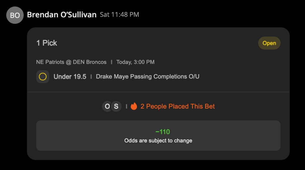Viewport: 305px width, 170px height.
Task: Click 'Odds are subject to change' box
Action: click(x=158, y=136)
